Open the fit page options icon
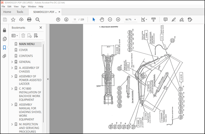This screenshot has height=134, width=205. (144, 20)
